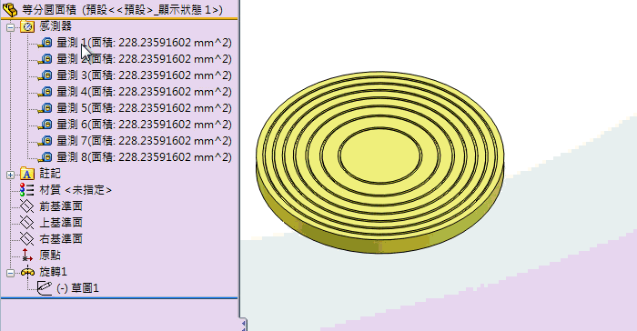Select the 量測 8 area measurement text
The image size is (637, 331).
pyautogui.click(x=144, y=156)
